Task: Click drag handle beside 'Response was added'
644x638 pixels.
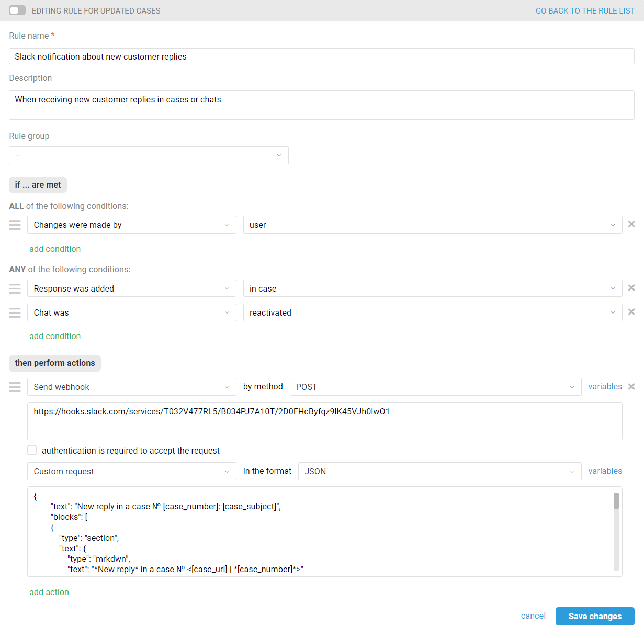Action: click(15, 288)
